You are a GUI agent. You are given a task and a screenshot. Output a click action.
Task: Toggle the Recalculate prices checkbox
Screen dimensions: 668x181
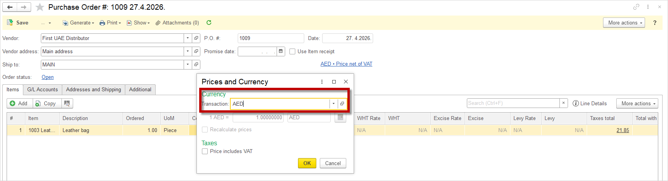click(x=205, y=129)
